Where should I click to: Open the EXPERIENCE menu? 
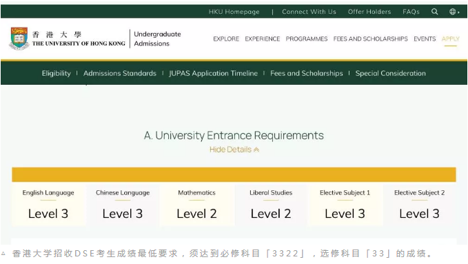pyautogui.click(x=263, y=39)
